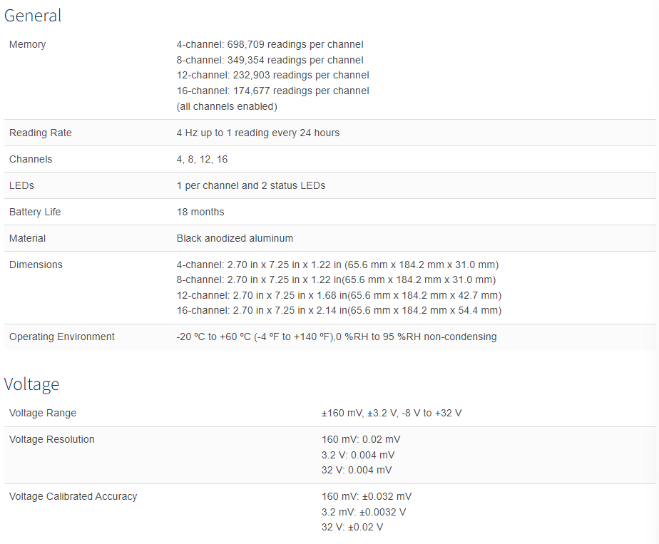
Task: Click the Operating Environment label
Action: point(62,337)
